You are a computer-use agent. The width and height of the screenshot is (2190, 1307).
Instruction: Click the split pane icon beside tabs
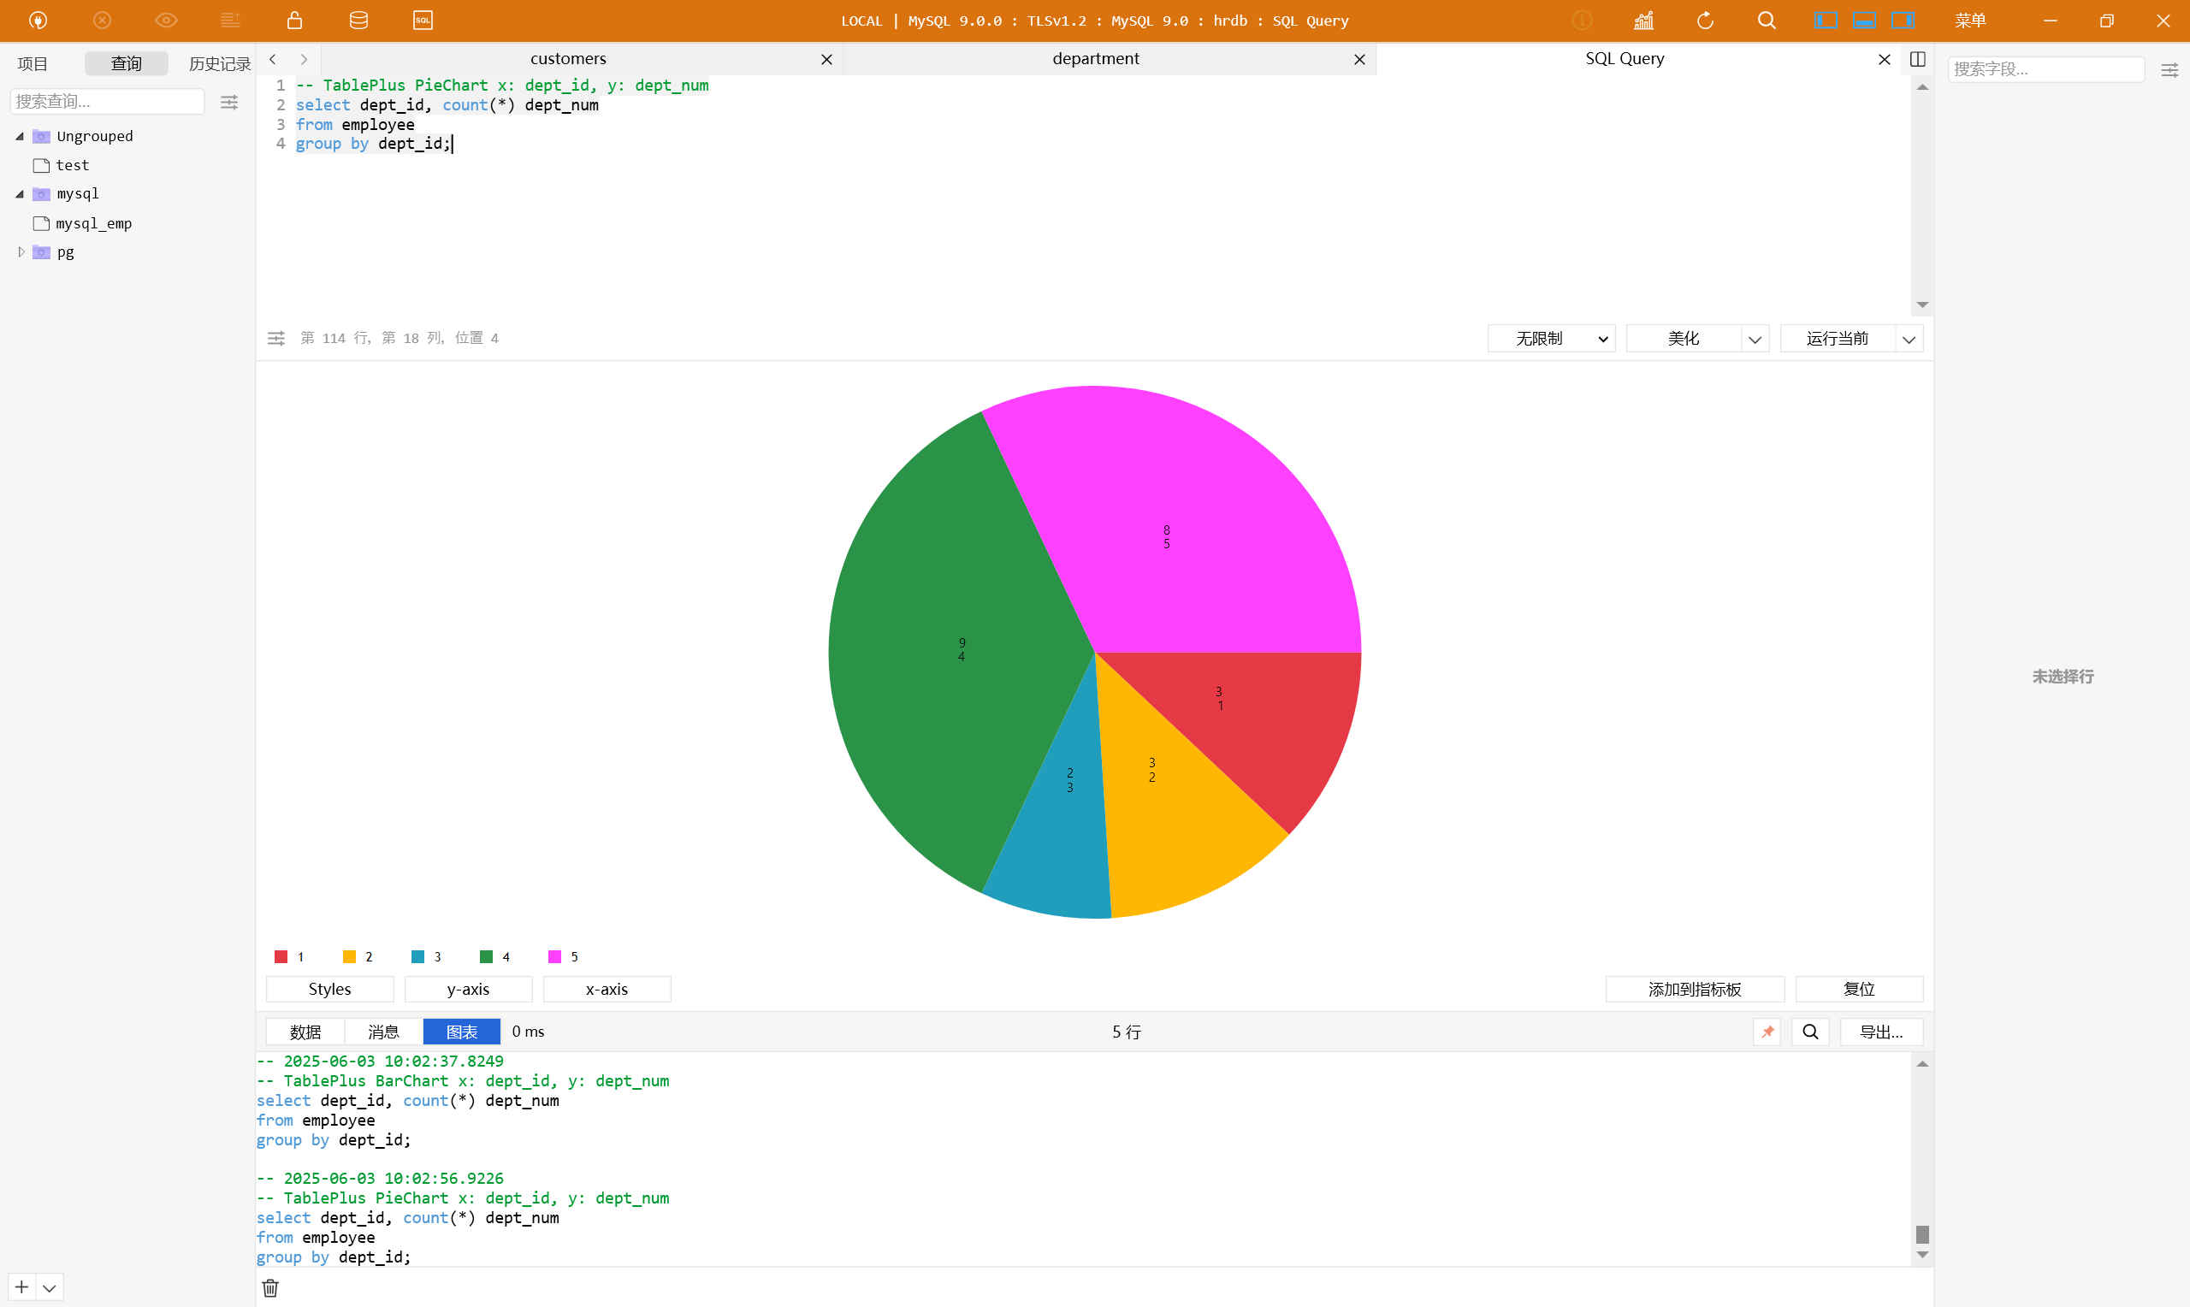(1917, 59)
